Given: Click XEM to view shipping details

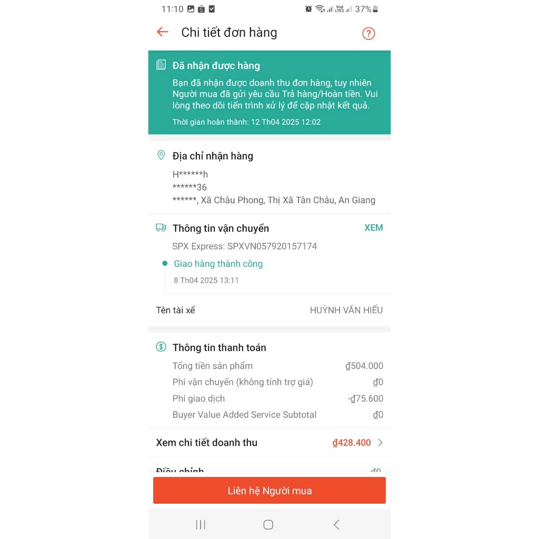Looking at the screenshot, I should [373, 227].
